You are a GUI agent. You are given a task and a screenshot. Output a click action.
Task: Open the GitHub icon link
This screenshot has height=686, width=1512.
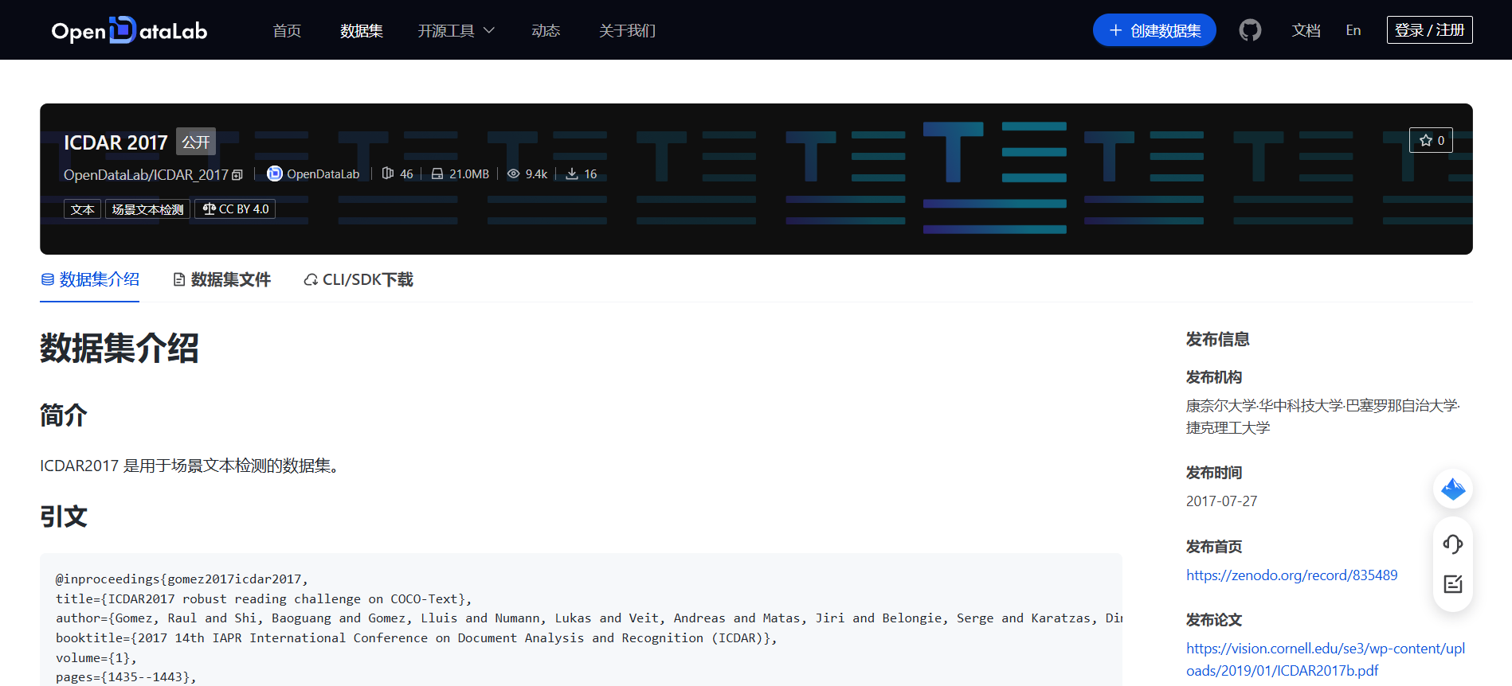click(x=1250, y=30)
